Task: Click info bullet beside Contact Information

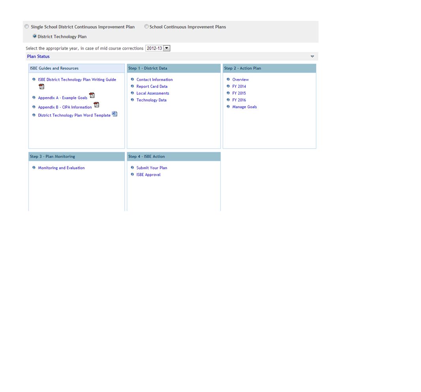Action: point(132,79)
